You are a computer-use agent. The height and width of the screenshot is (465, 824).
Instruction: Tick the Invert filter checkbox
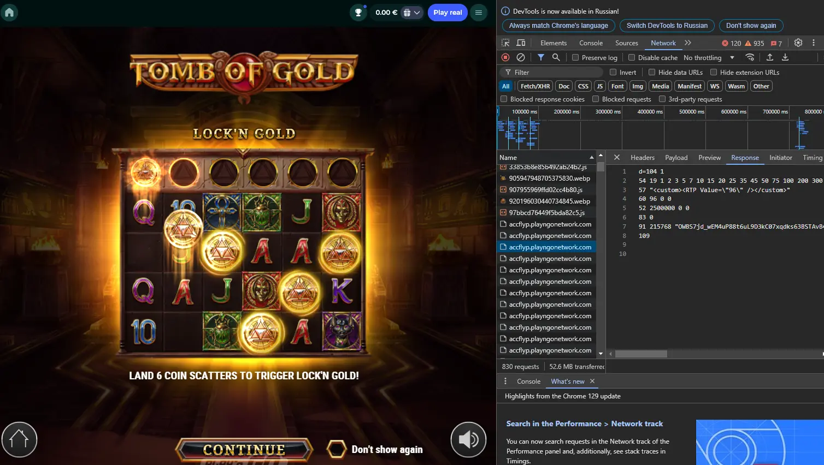click(x=613, y=72)
